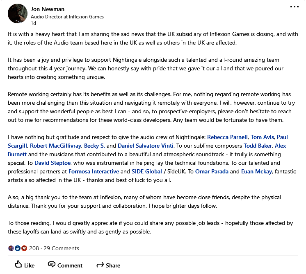306x274 pixels.
Task: Open the Formosa Interactive company page
Action: pyautogui.click(x=94, y=171)
